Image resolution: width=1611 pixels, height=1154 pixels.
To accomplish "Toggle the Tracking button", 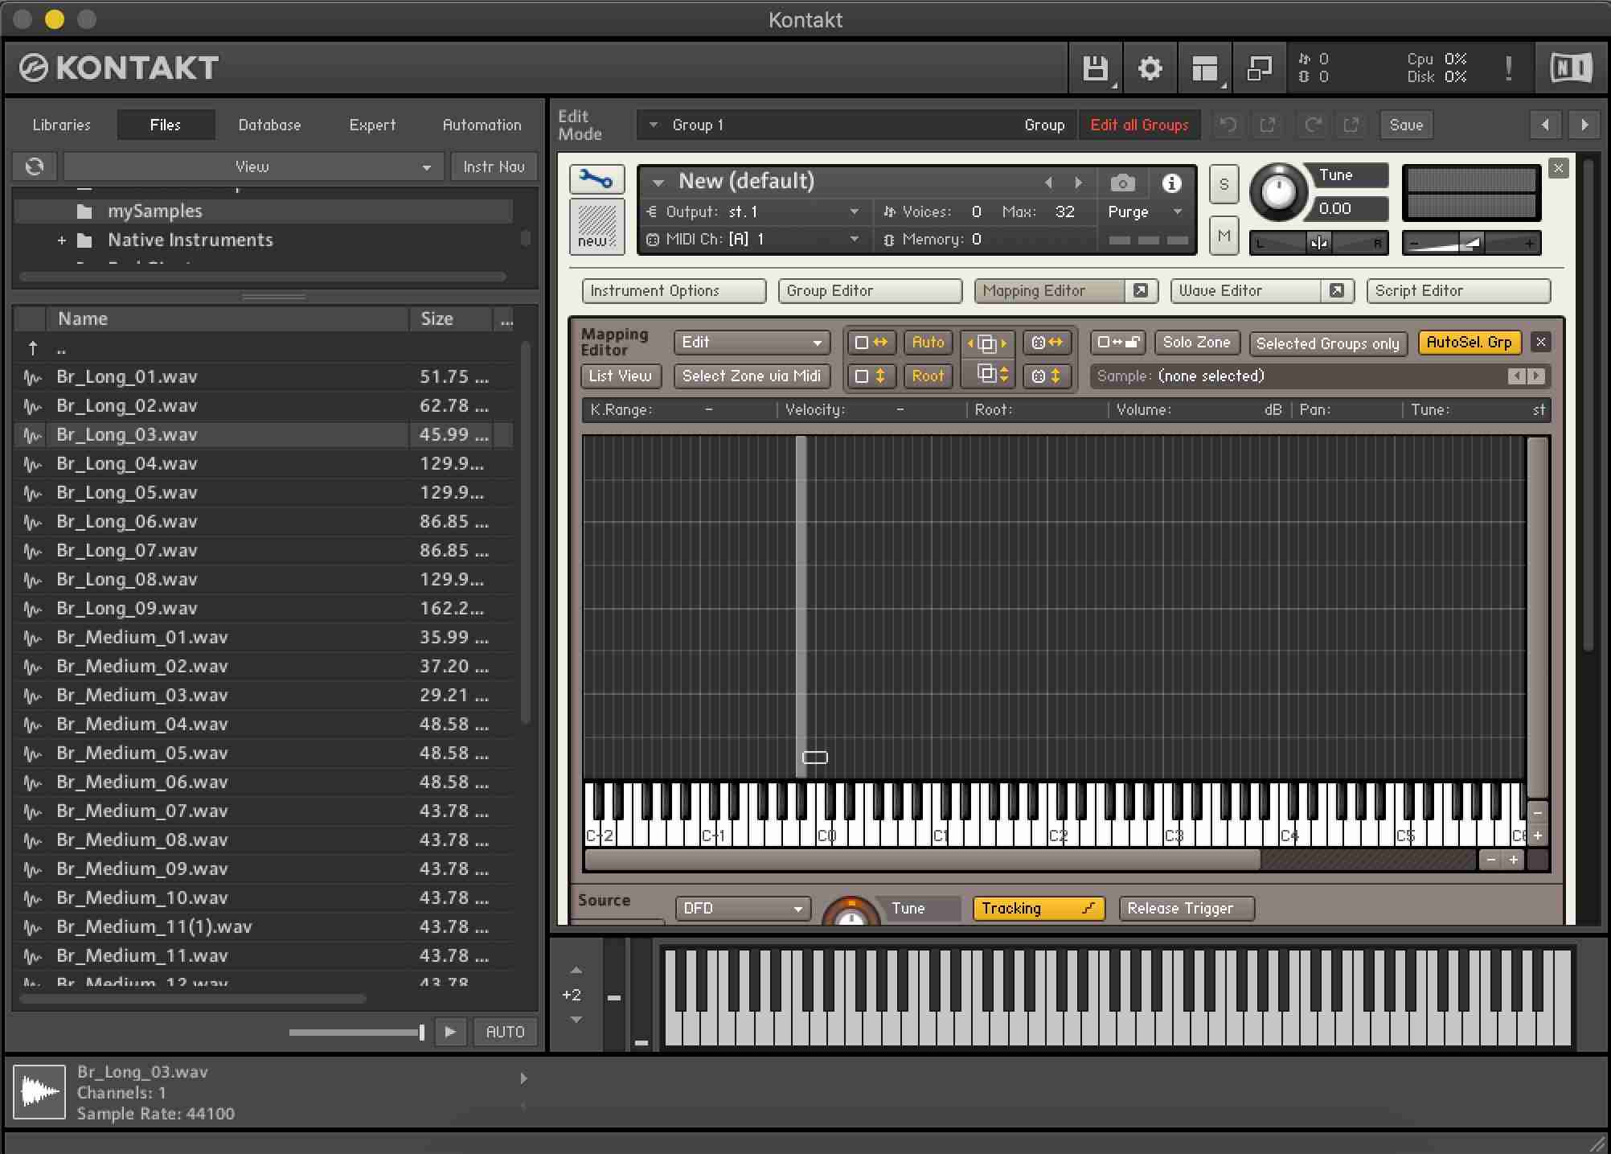I will [1038, 909].
